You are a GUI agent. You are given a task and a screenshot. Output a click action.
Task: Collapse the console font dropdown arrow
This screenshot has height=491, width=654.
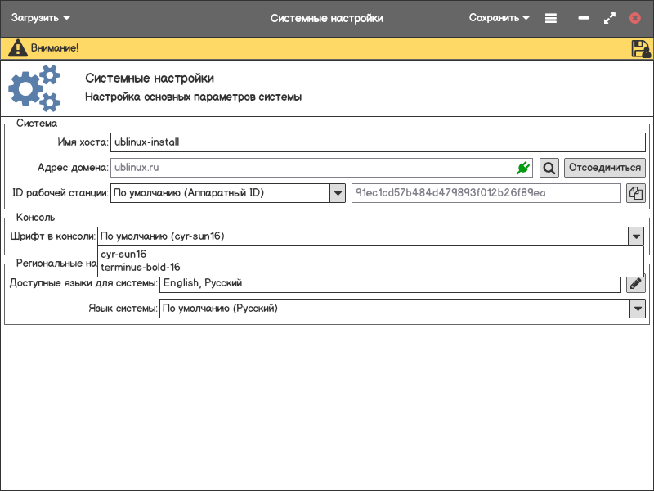click(x=636, y=236)
